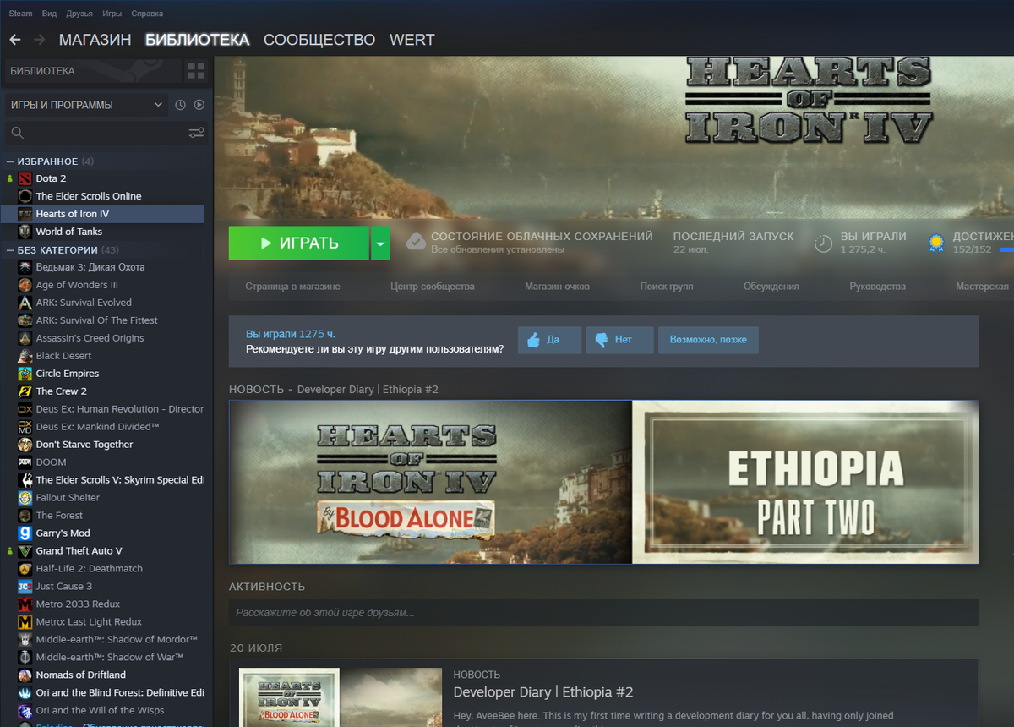This screenshot has width=1014, height=727.
Task: Click The Elder Scrolls Online icon
Action: pyautogui.click(x=25, y=196)
